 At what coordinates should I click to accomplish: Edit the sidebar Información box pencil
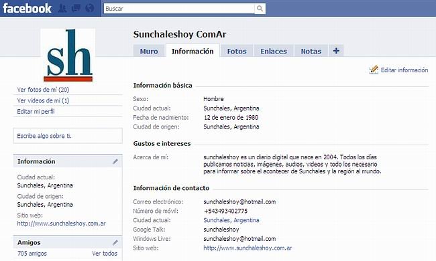[x=115, y=161]
